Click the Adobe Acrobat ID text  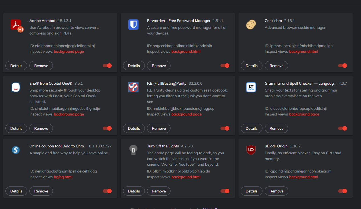click(x=62, y=46)
